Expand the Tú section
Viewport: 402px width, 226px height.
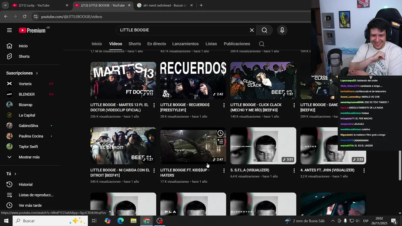(x=11, y=174)
